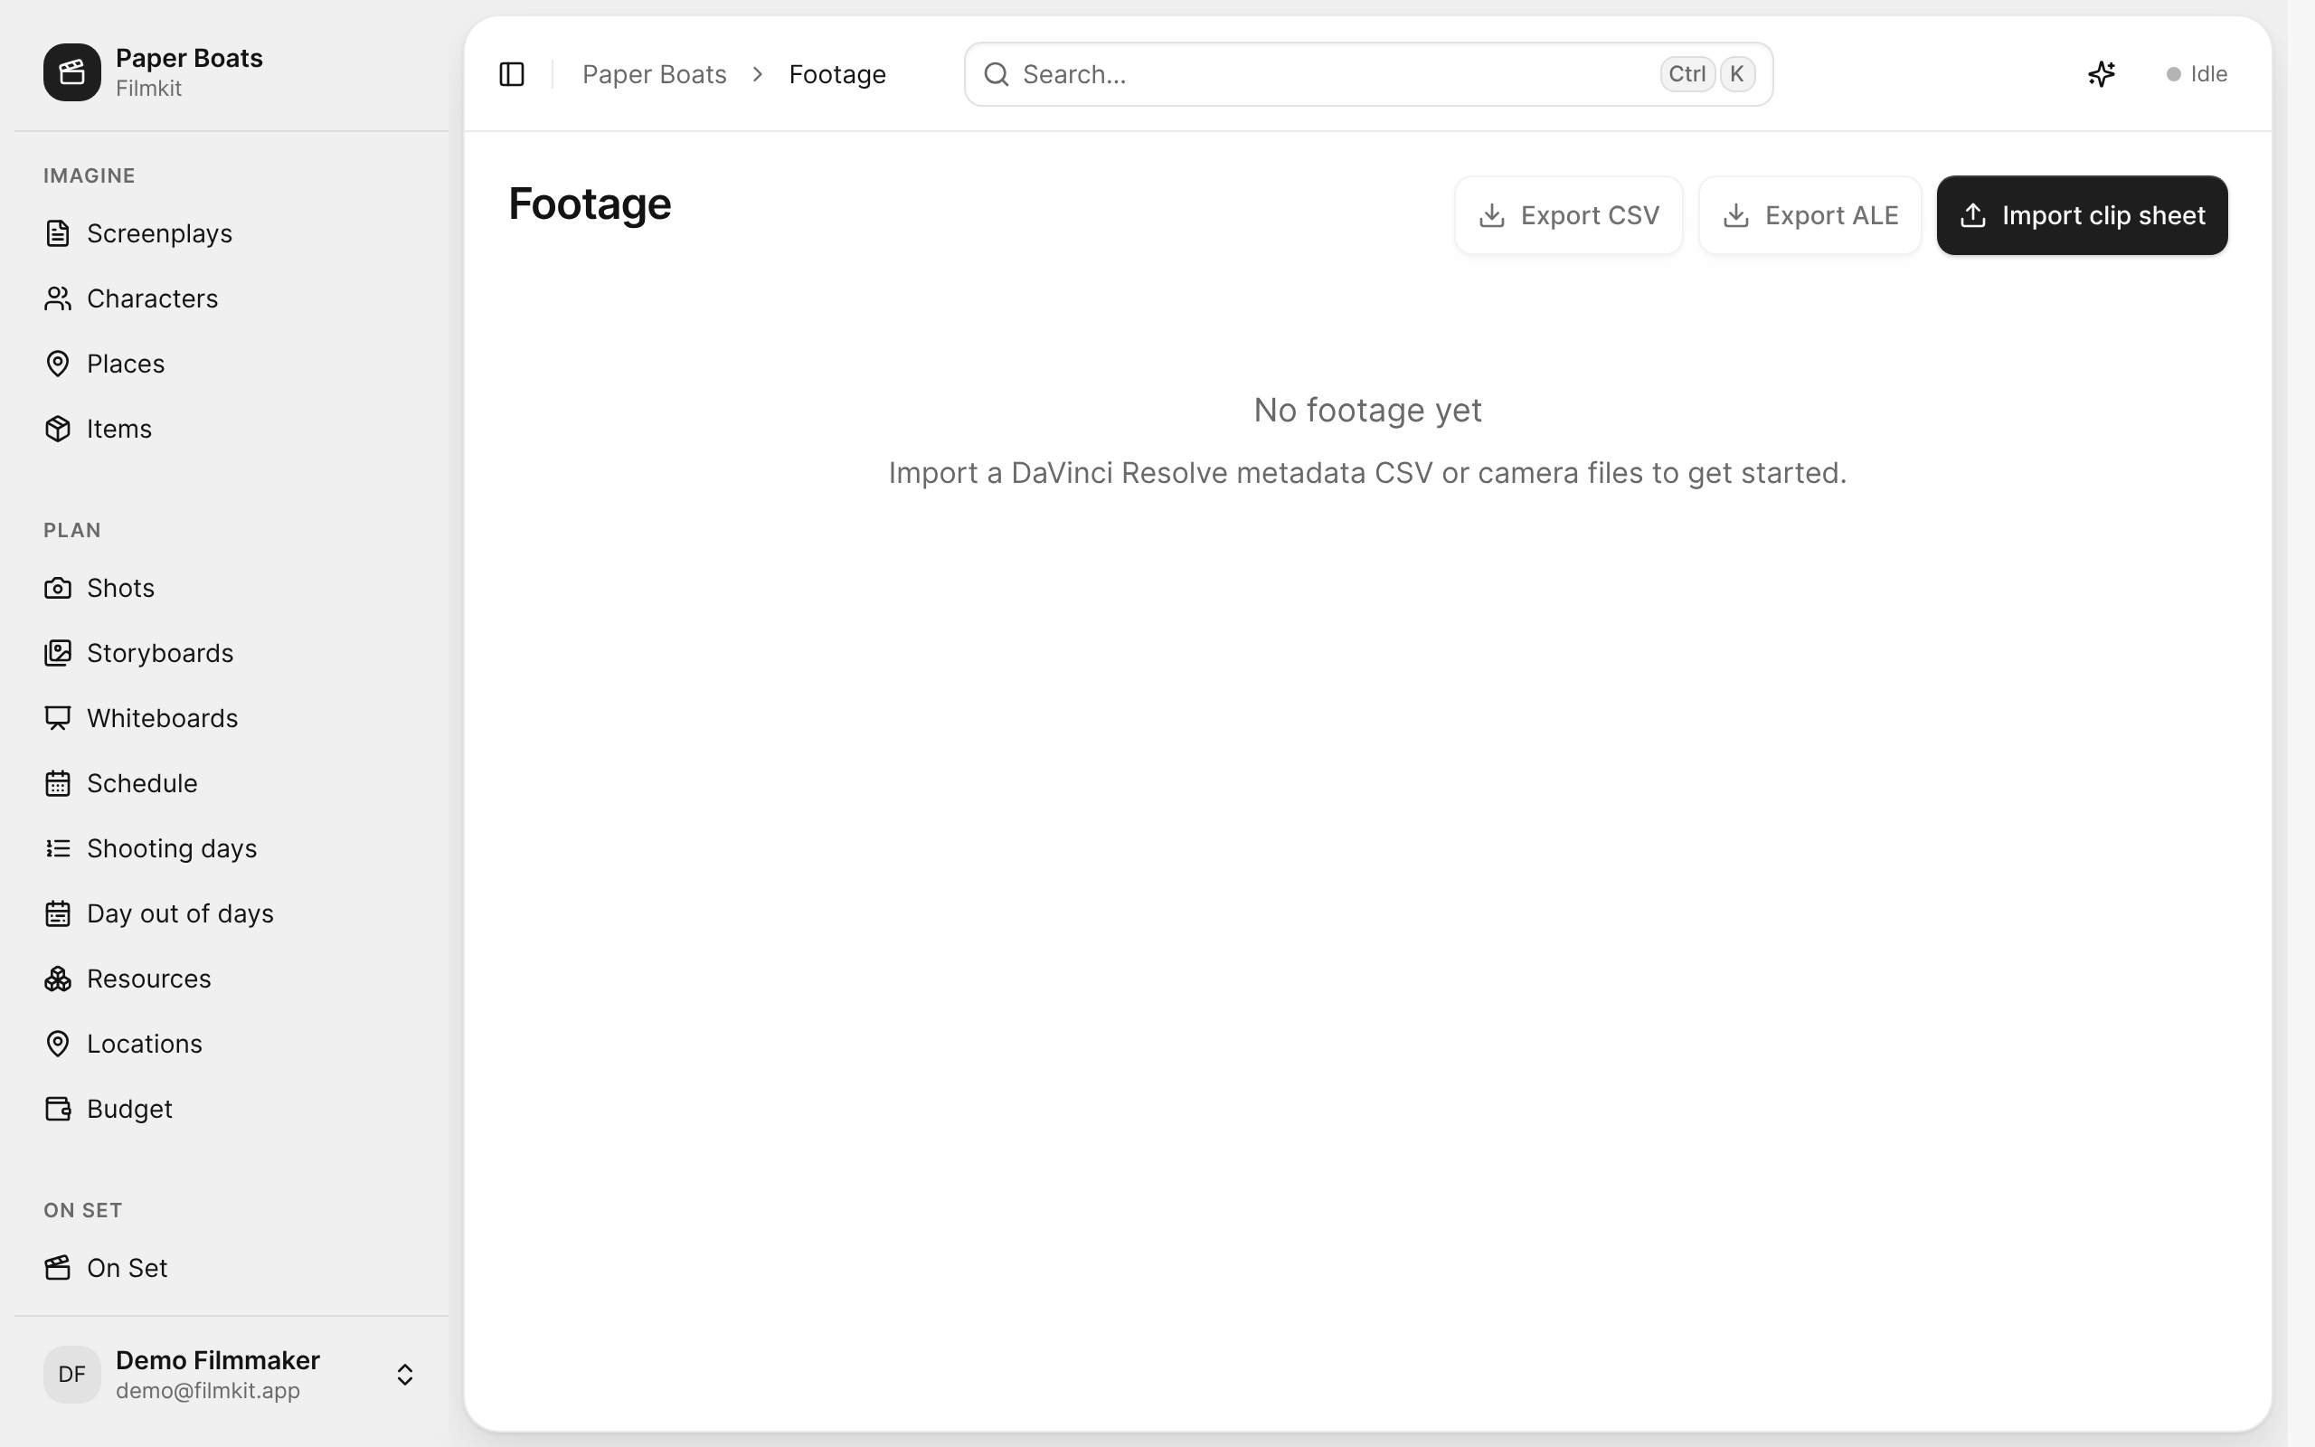Open the Budget page label

click(129, 1108)
